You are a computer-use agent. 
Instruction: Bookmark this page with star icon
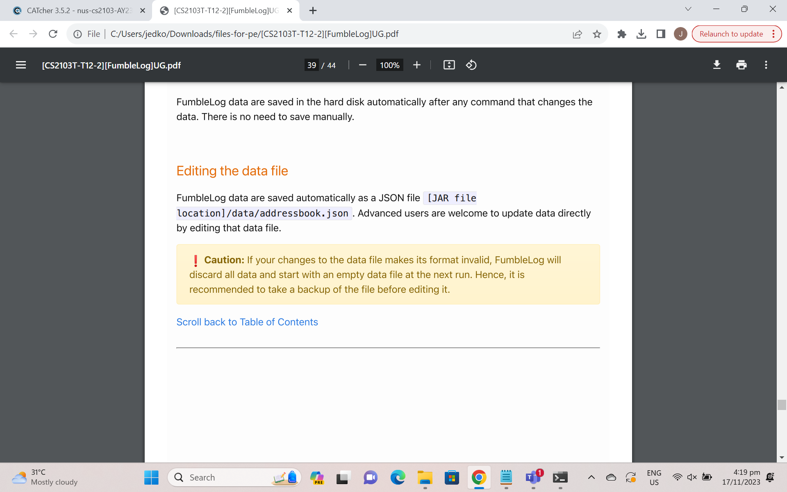pyautogui.click(x=597, y=34)
